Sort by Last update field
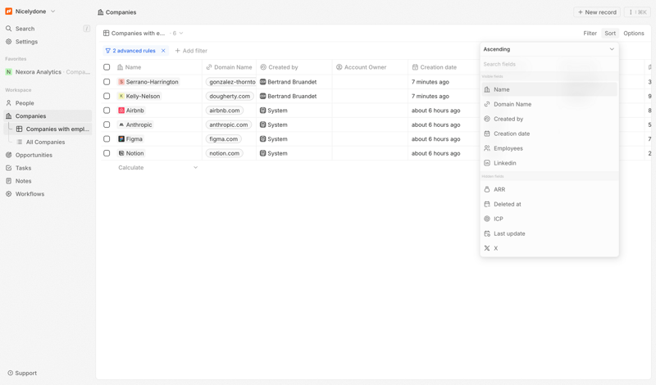Viewport: 656px width, 385px height. coord(549,233)
